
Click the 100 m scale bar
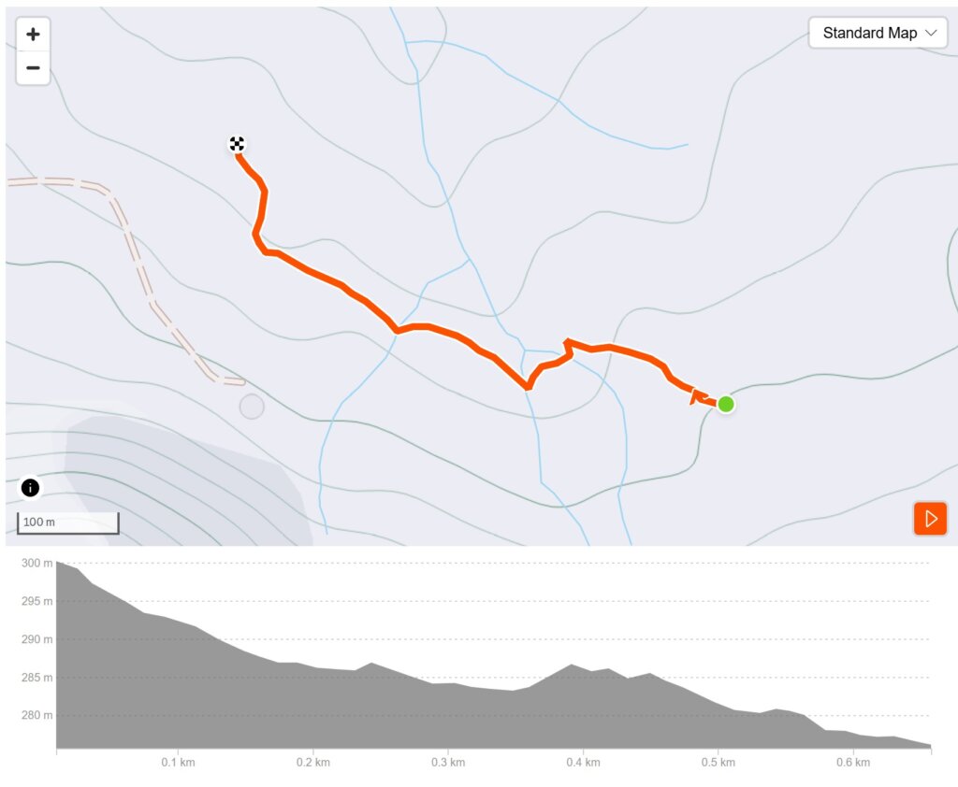click(67, 522)
